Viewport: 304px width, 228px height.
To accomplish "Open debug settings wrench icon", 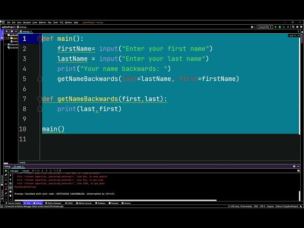I will click(x=6, y=175).
